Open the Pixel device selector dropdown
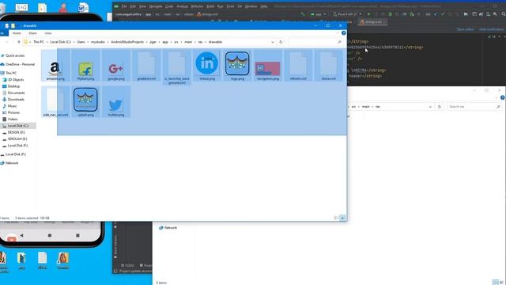 [347, 14]
